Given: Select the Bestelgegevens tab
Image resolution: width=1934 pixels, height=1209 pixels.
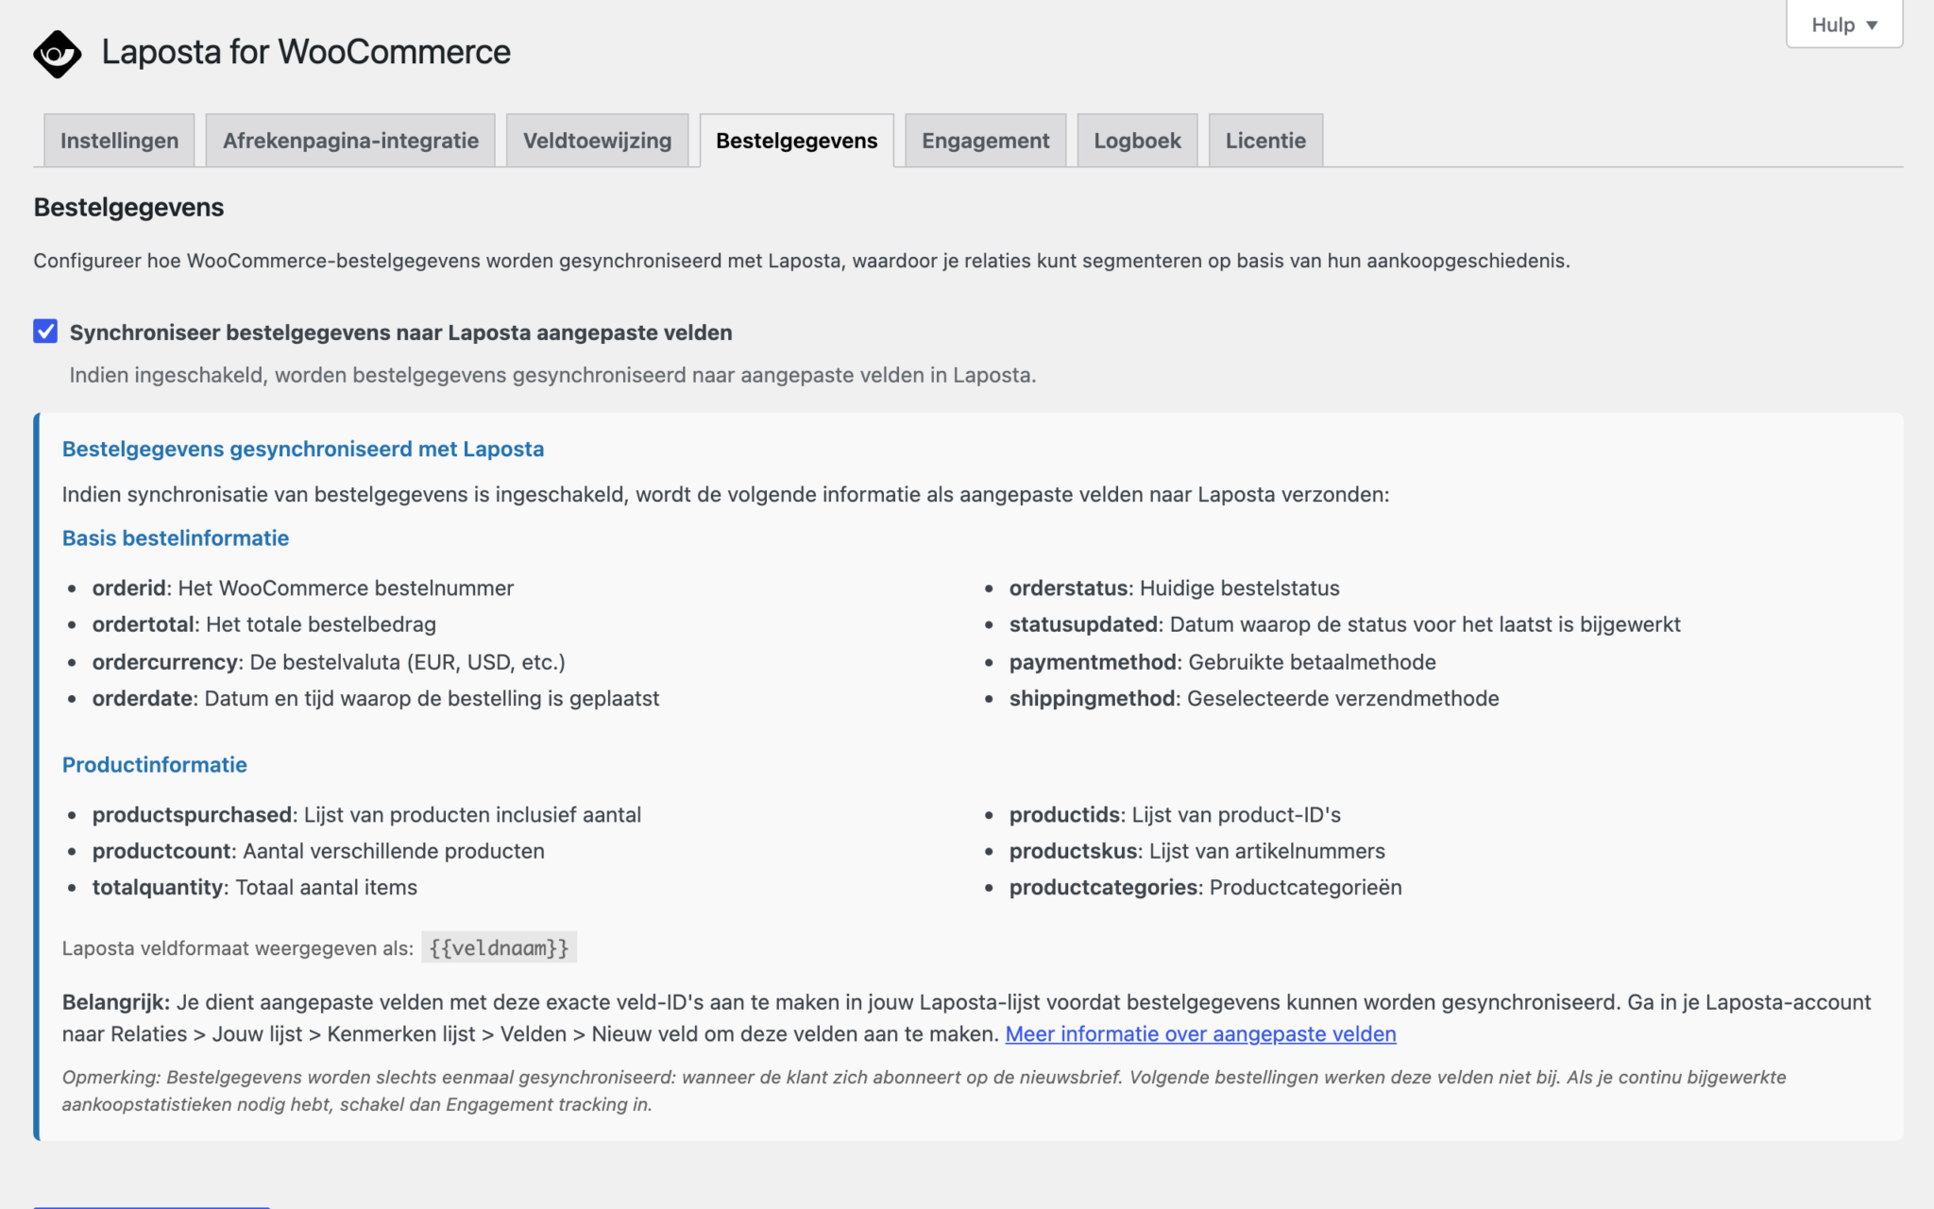Looking at the screenshot, I should click(x=796, y=141).
